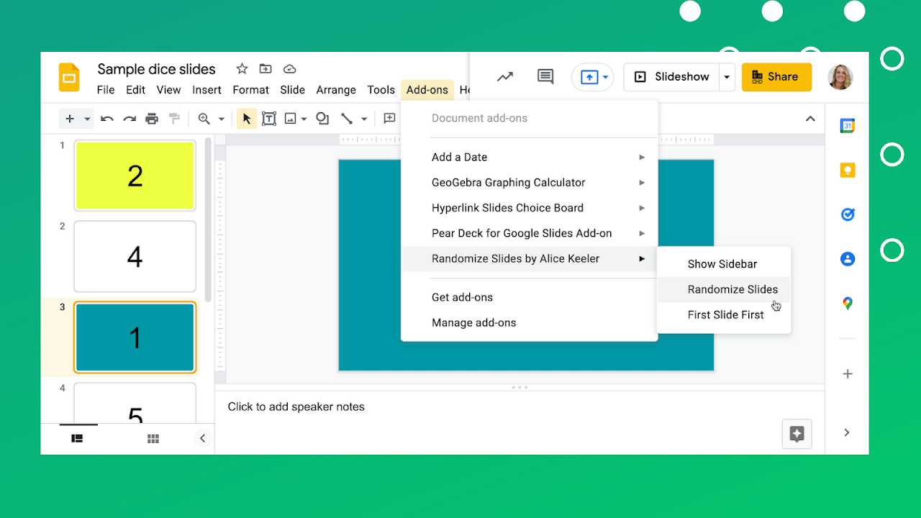Choose Show Sidebar in submenu
This screenshot has height=518, width=921.
click(724, 264)
